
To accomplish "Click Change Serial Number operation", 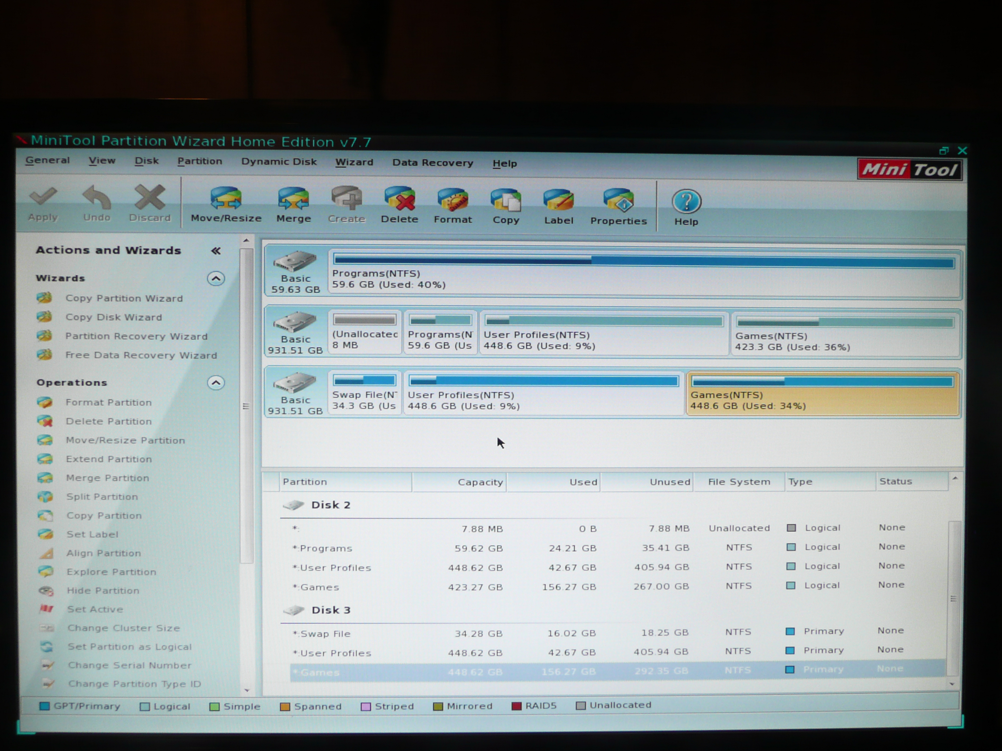I will (x=129, y=666).
